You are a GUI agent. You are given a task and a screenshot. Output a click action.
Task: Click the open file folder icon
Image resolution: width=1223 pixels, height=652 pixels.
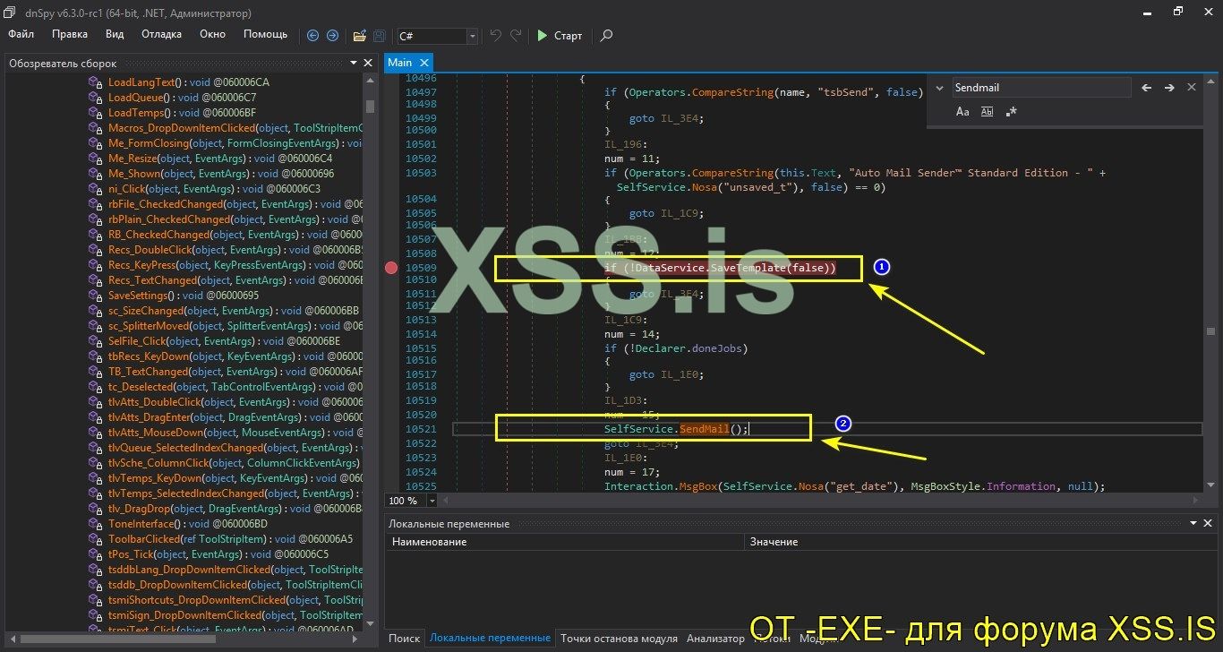359,36
